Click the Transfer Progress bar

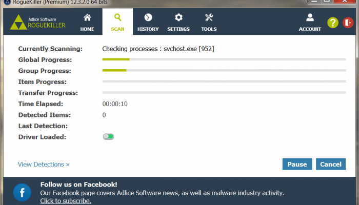click(x=224, y=93)
